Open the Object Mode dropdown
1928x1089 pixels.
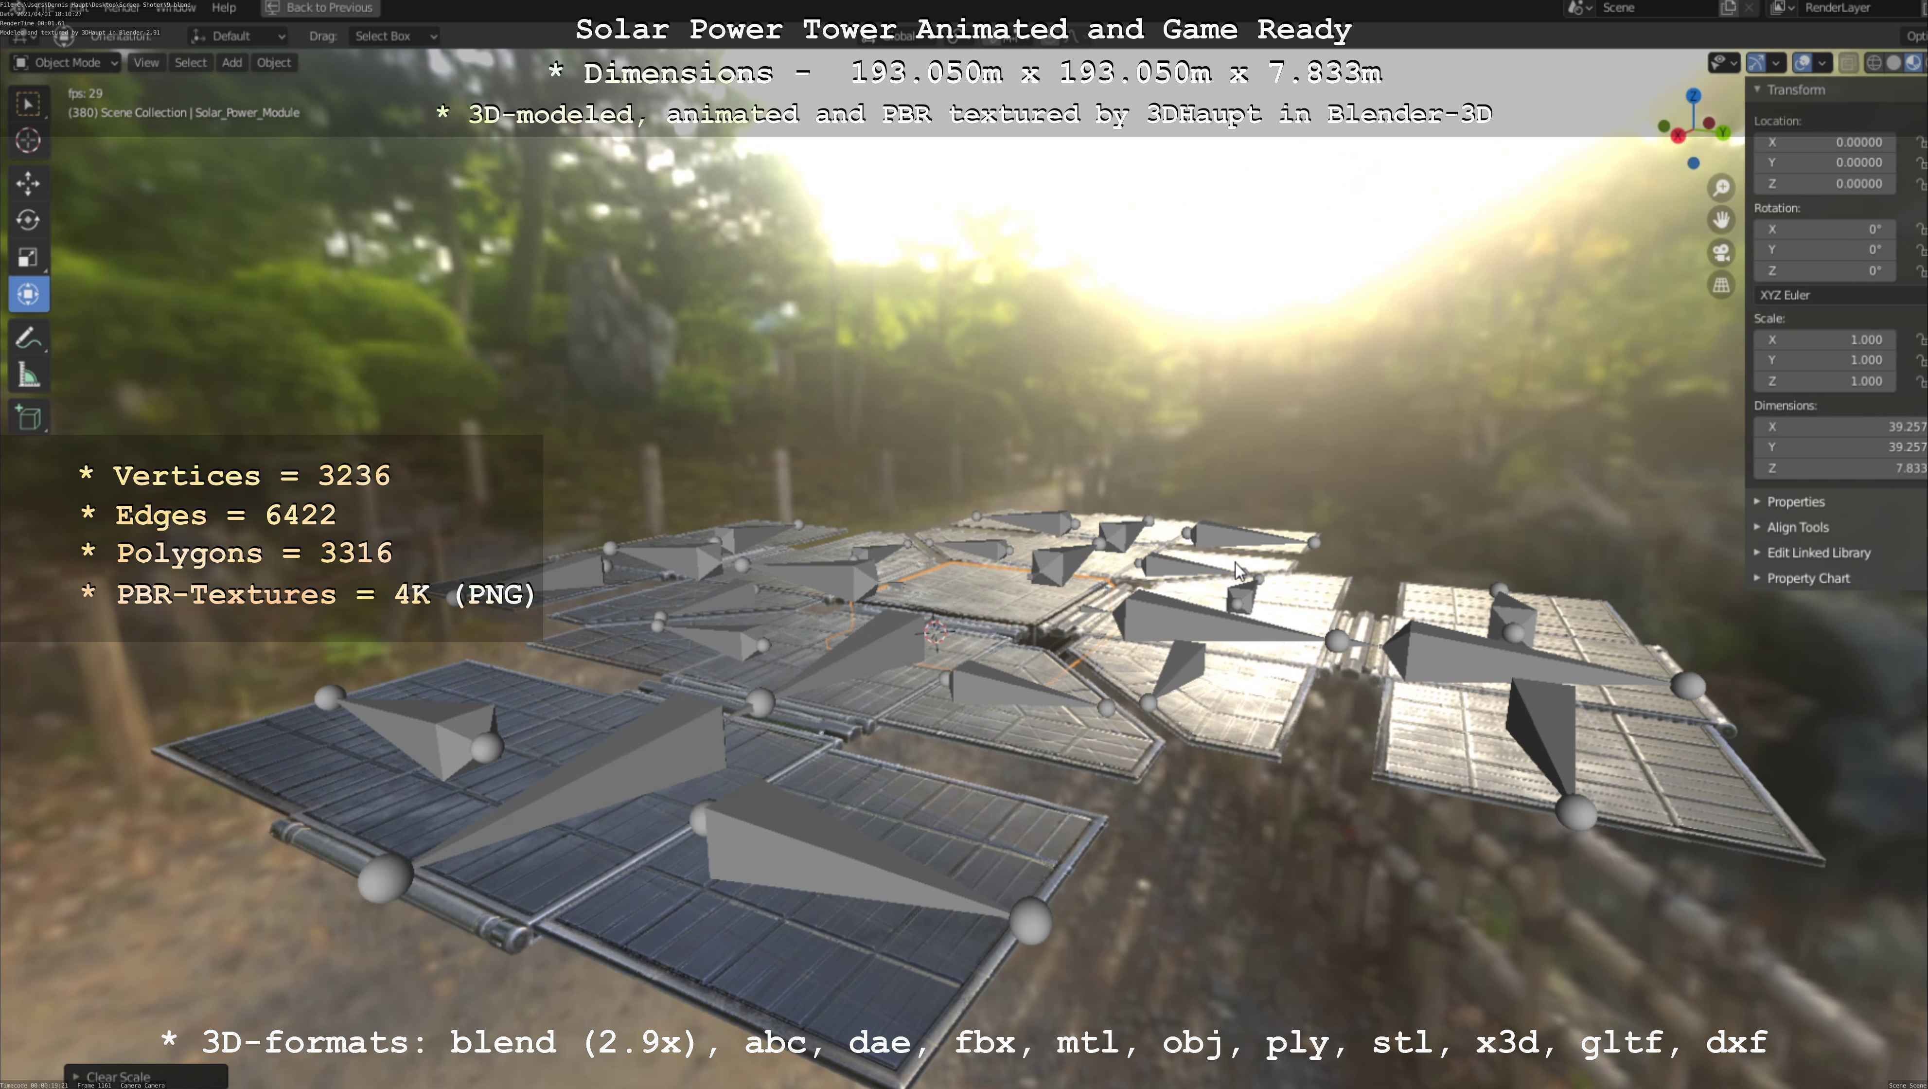click(x=66, y=63)
